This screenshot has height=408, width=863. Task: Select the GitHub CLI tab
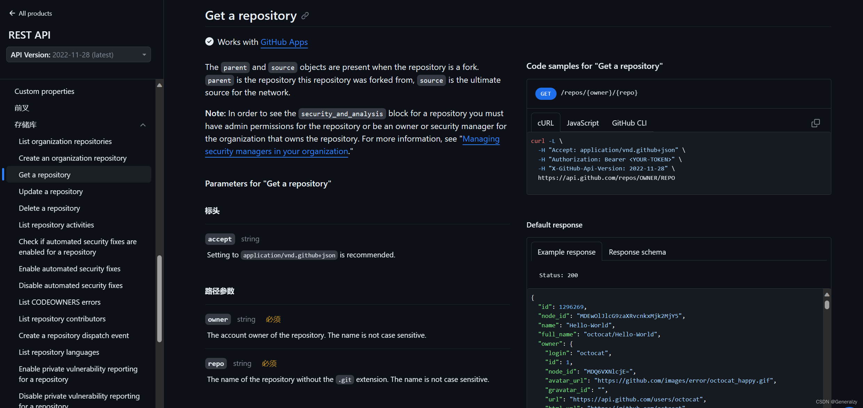pos(629,123)
